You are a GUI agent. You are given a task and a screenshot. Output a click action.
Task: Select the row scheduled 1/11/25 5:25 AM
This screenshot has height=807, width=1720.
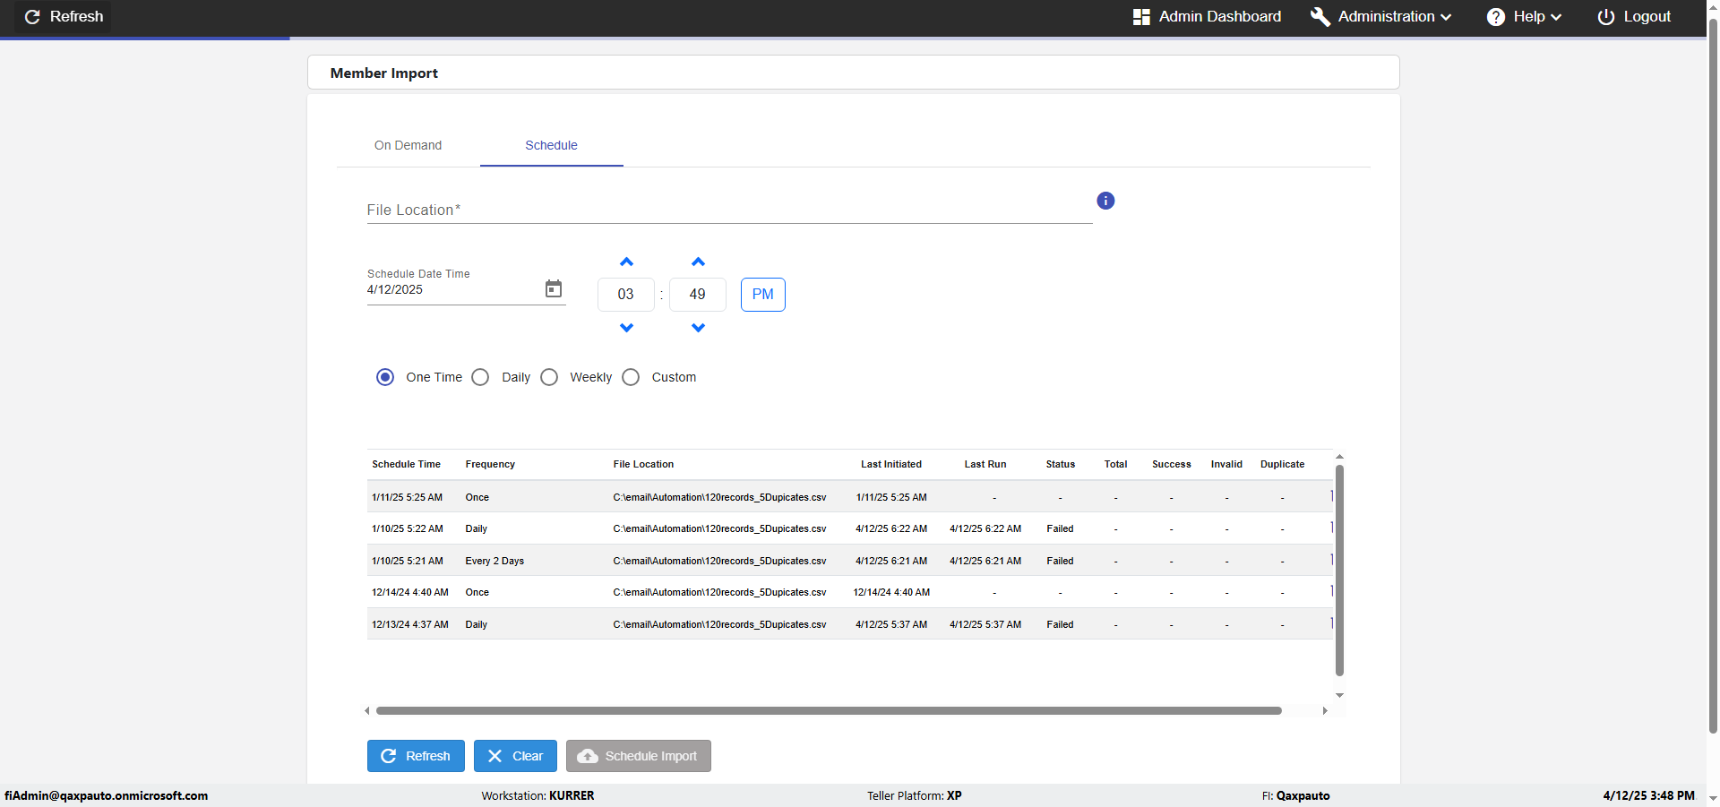(849, 497)
